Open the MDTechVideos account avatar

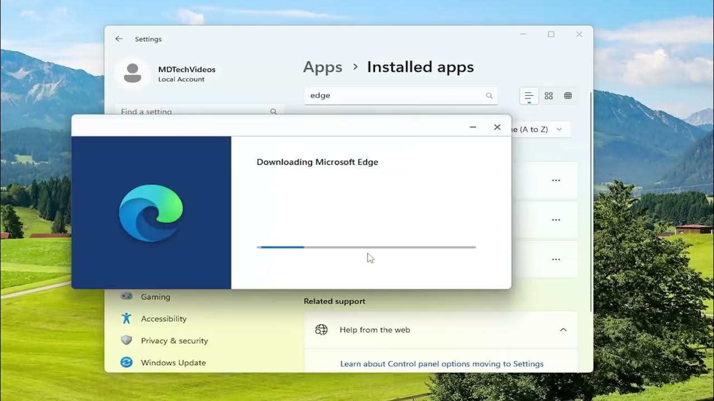tap(132, 73)
